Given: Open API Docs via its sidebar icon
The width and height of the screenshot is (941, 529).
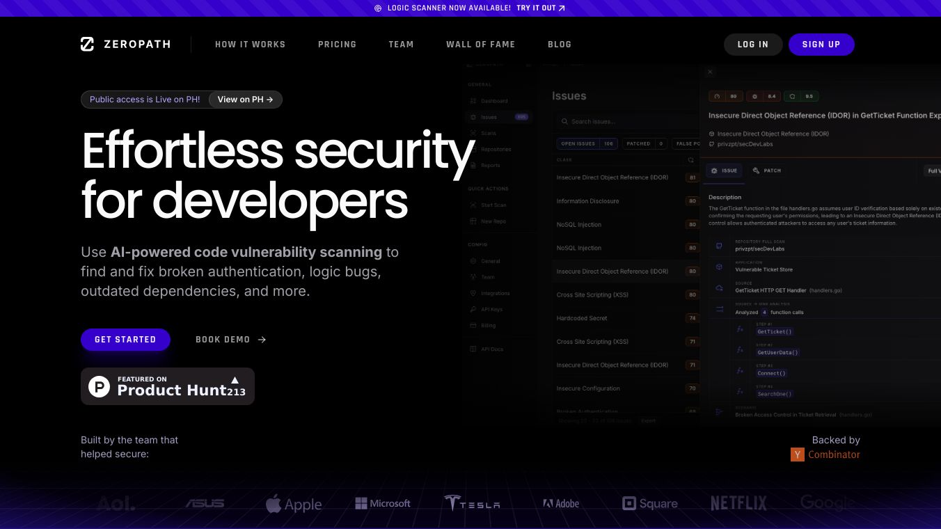Looking at the screenshot, I should (x=474, y=349).
